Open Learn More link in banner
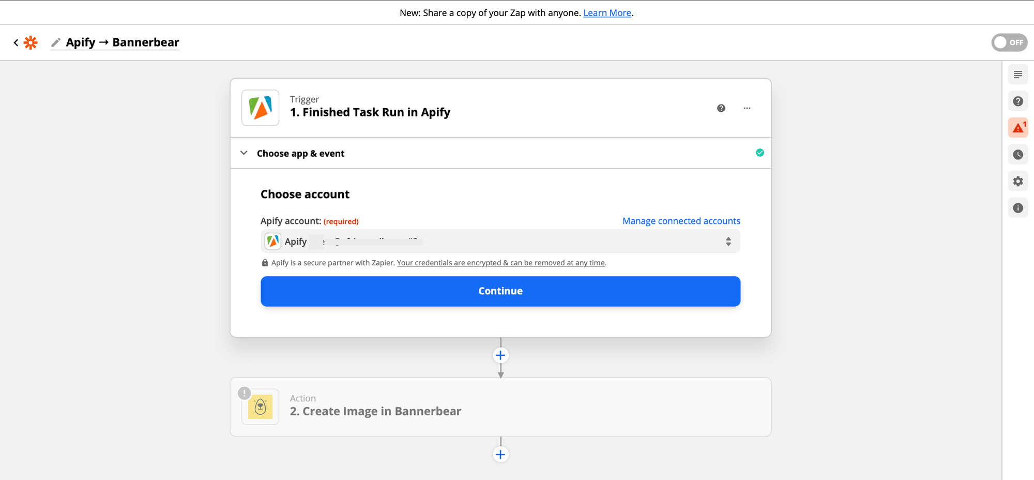 coord(607,13)
